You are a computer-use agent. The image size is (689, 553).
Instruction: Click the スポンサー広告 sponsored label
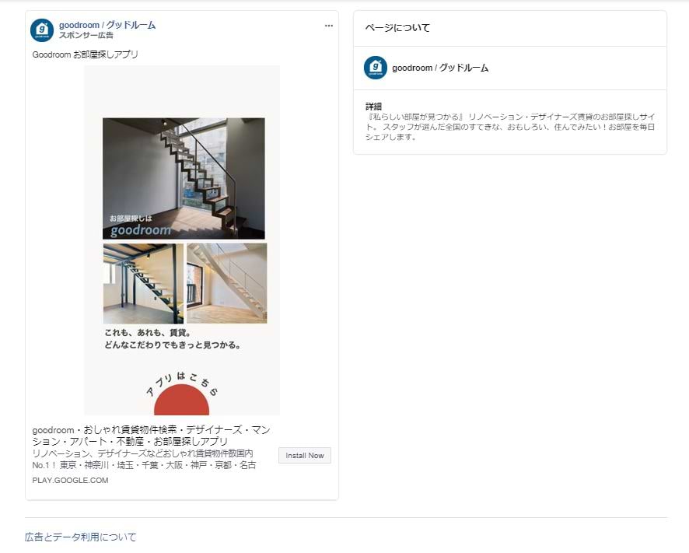(x=86, y=36)
